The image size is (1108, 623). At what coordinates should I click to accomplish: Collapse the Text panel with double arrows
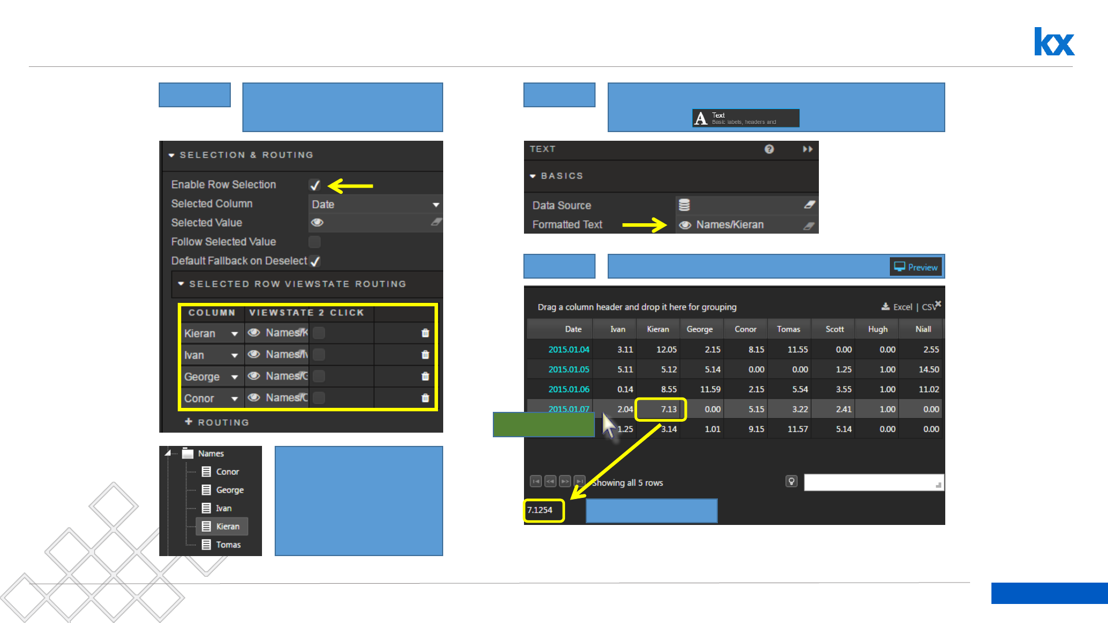pos(807,149)
